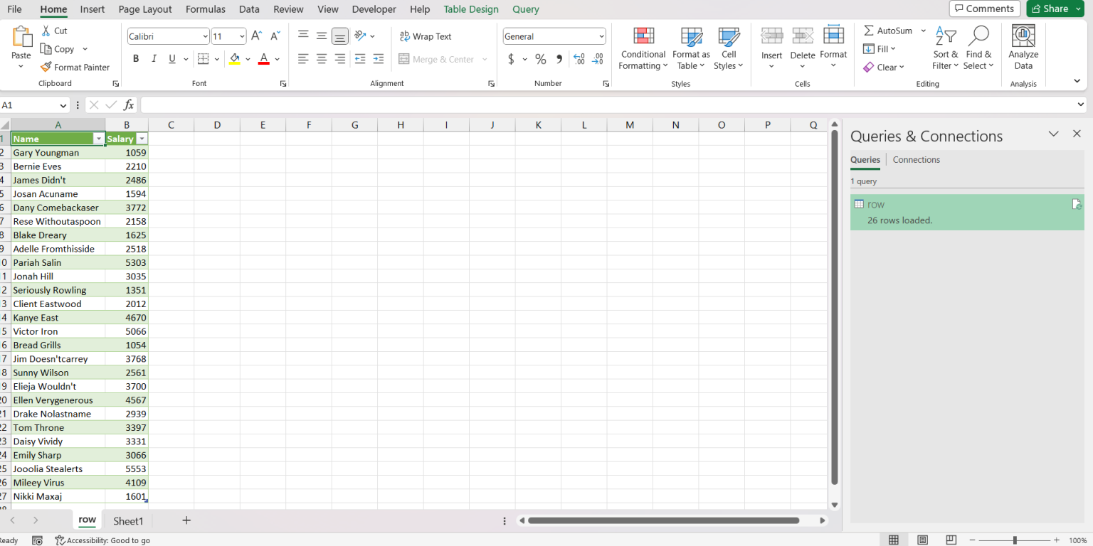
Task: Open the Comments button
Action: pos(984,9)
